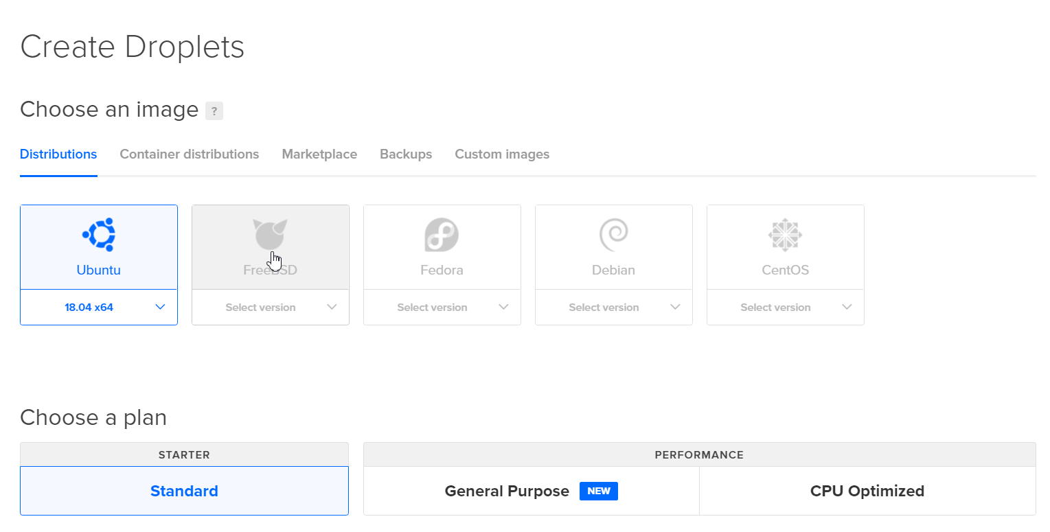Select the Standard starter plan

tap(184, 491)
